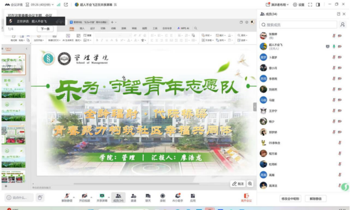Click the raise hand reaction icon
This screenshot has width=350, height=210.
40,197
